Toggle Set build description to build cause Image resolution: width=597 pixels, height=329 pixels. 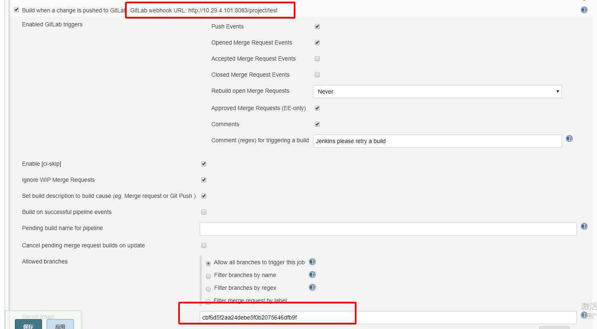(x=204, y=196)
